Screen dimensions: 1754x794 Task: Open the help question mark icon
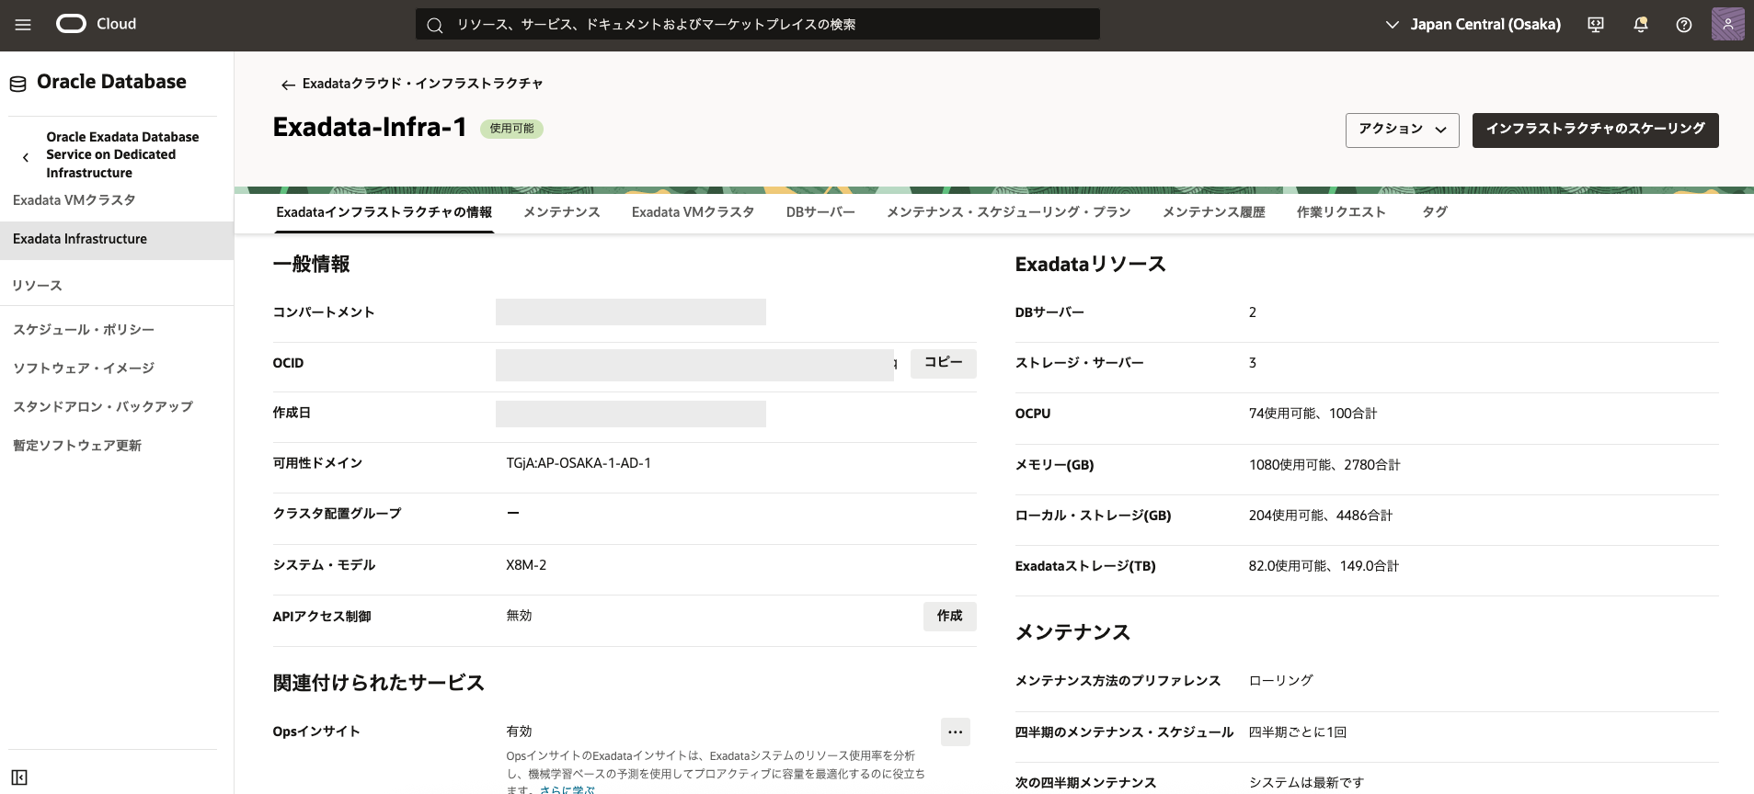[1683, 25]
